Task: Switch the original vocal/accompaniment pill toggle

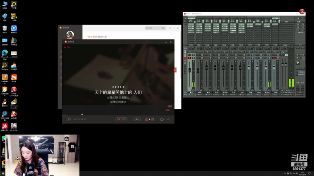Action: tap(121, 119)
